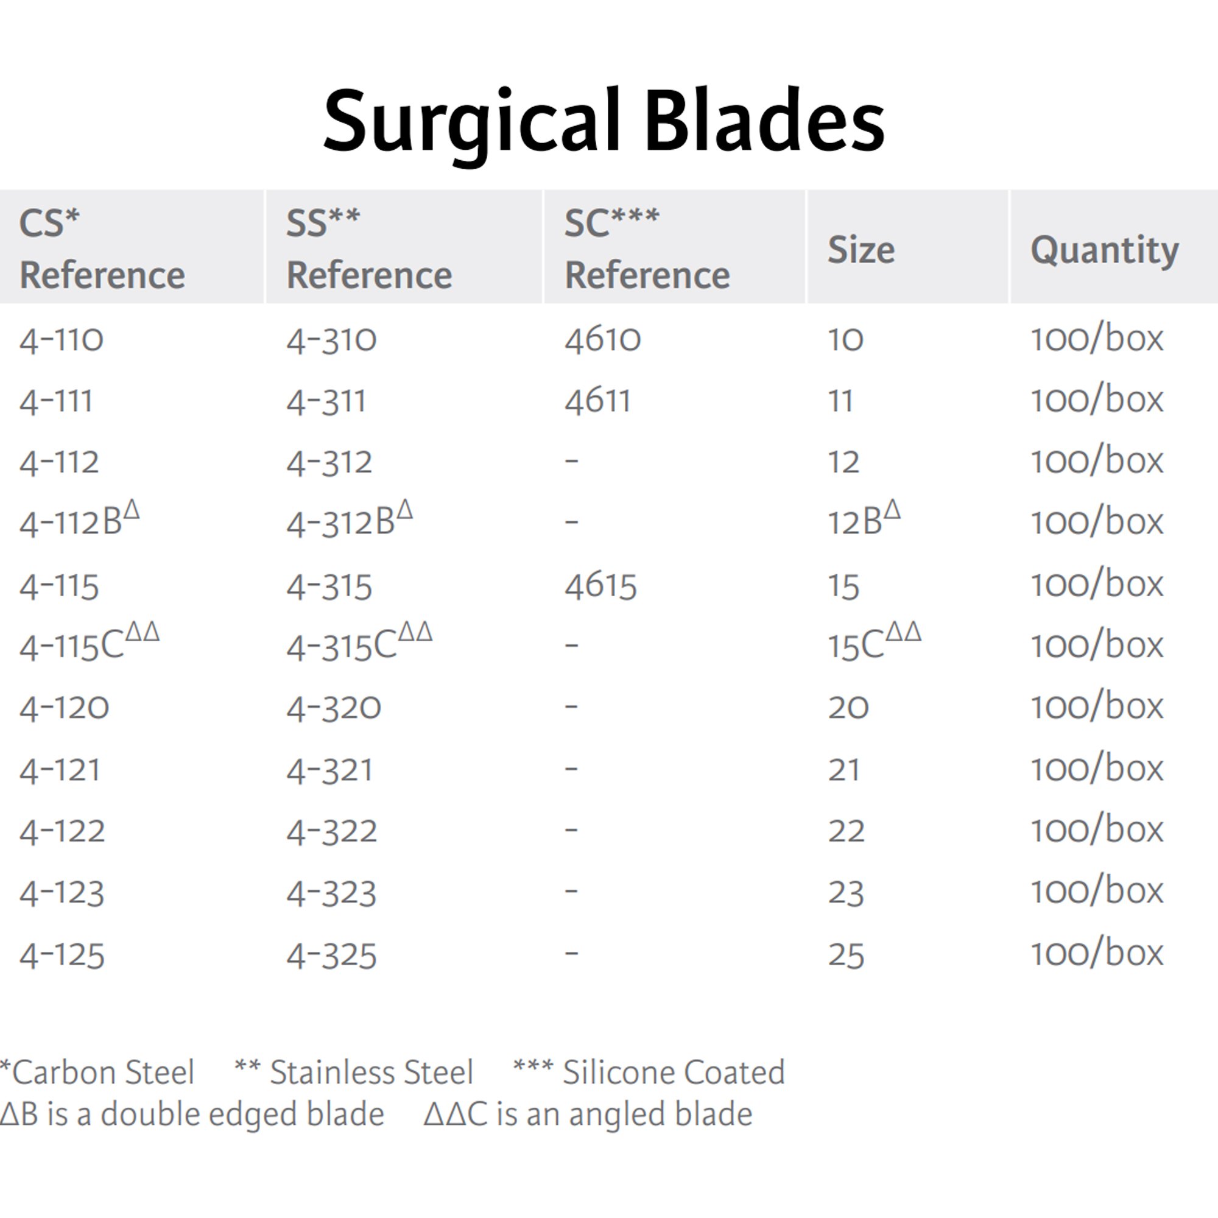Select the SC*** Reference column header
The image size is (1218, 1218).
pyautogui.click(x=647, y=248)
